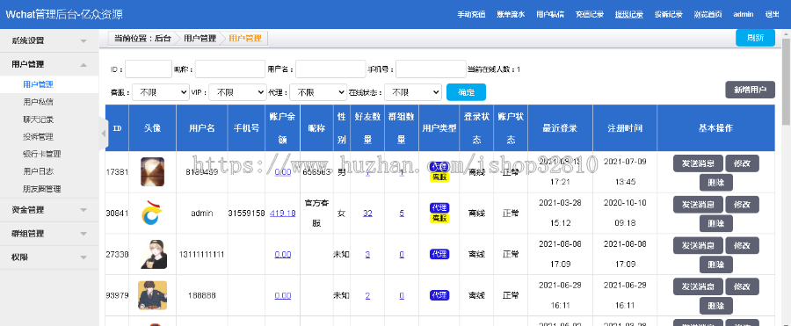Select 用户私信 in the sidebar
791x326 pixels.
[x=39, y=101]
